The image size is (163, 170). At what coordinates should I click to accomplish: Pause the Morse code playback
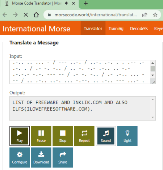[41, 136]
